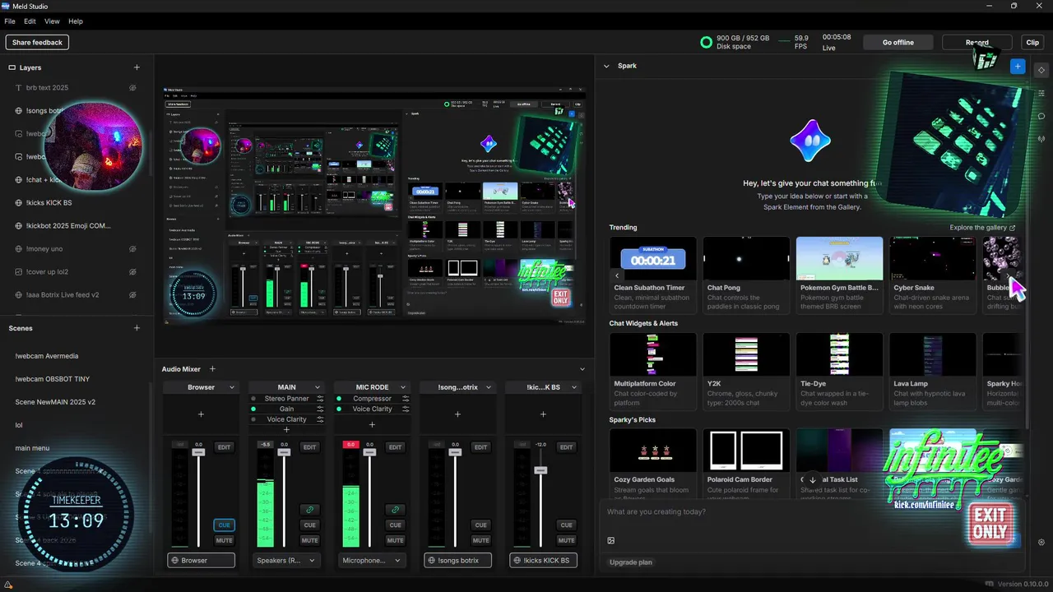
Task: Click the settings icon at bottom right
Action: [1041, 542]
